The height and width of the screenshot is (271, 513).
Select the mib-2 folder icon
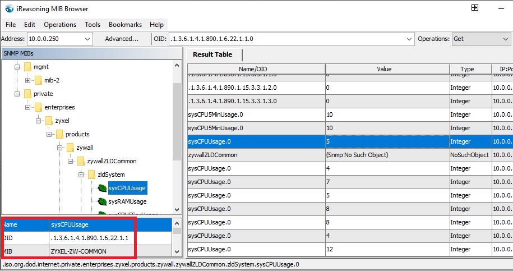pos(38,80)
